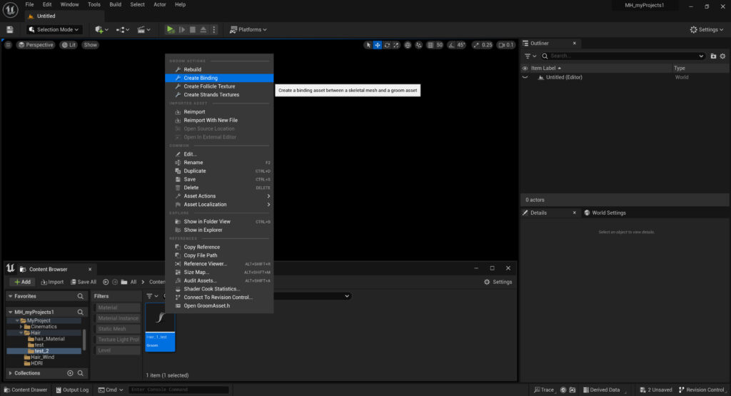
Task: Open top-right Settings menu
Action: click(706, 29)
